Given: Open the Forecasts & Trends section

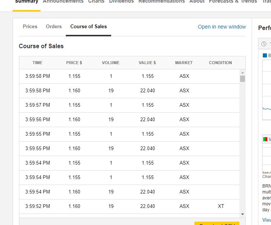Looking at the screenshot, I should (x=233, y=1).
